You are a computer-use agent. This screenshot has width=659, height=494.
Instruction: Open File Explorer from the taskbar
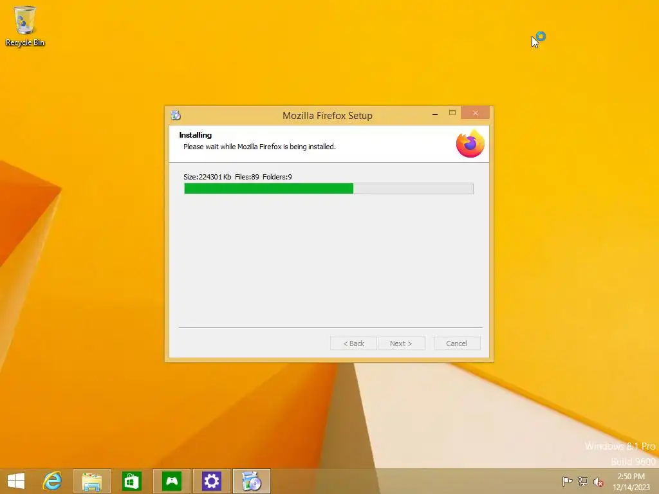point(92,481)
